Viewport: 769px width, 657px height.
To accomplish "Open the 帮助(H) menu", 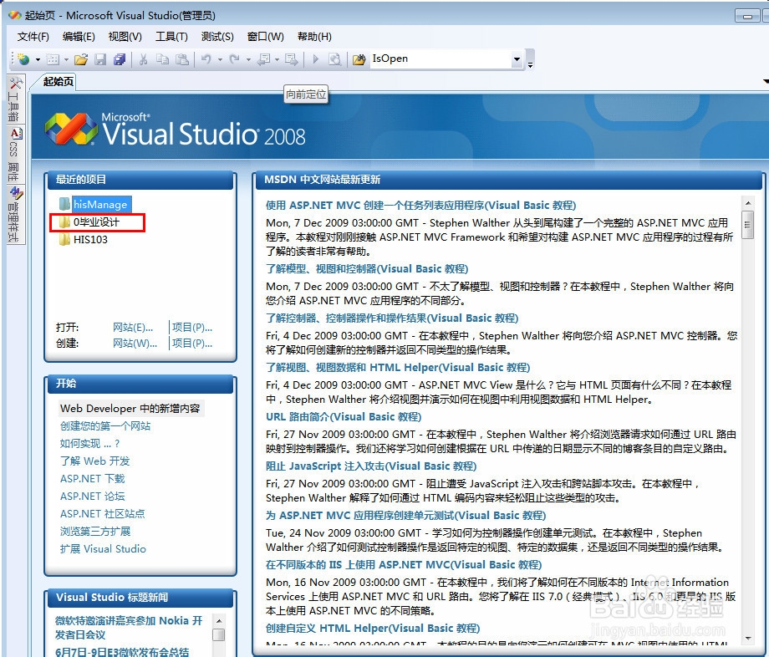I will point(314,37).
